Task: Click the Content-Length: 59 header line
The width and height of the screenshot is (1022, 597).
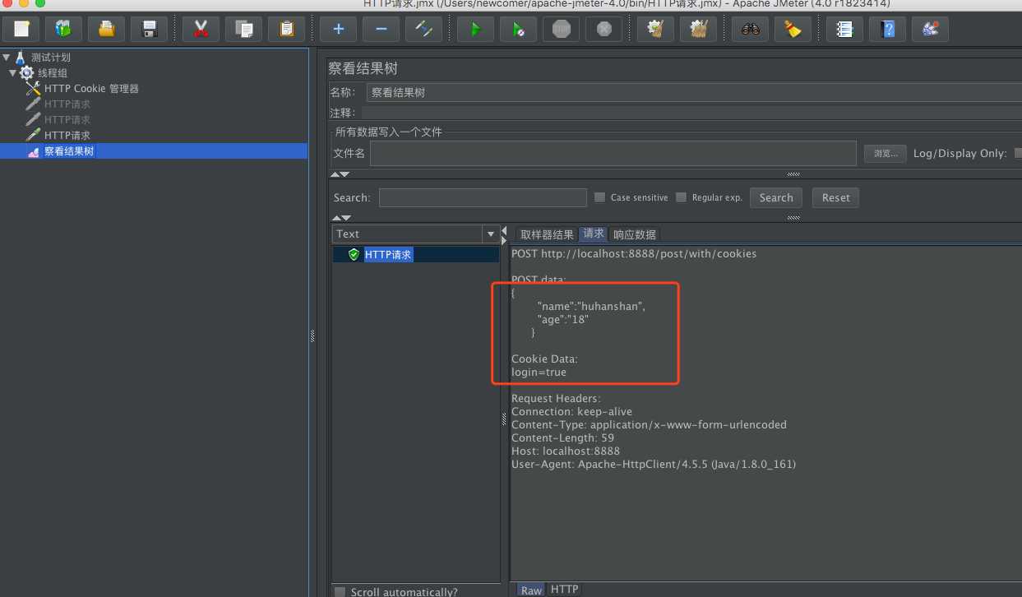Action: 562,438
